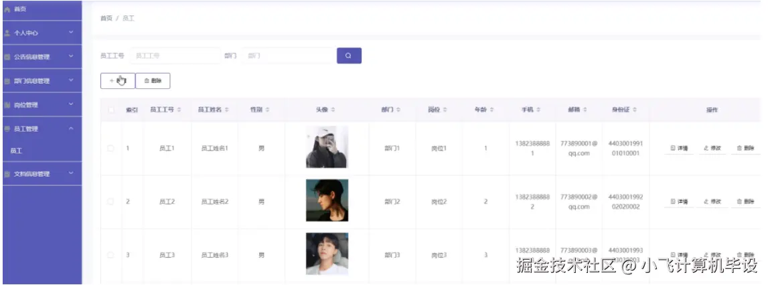Expand the 个人中心 sidebar chevron
Screen dimensions: 768x285
coord(71,32)
